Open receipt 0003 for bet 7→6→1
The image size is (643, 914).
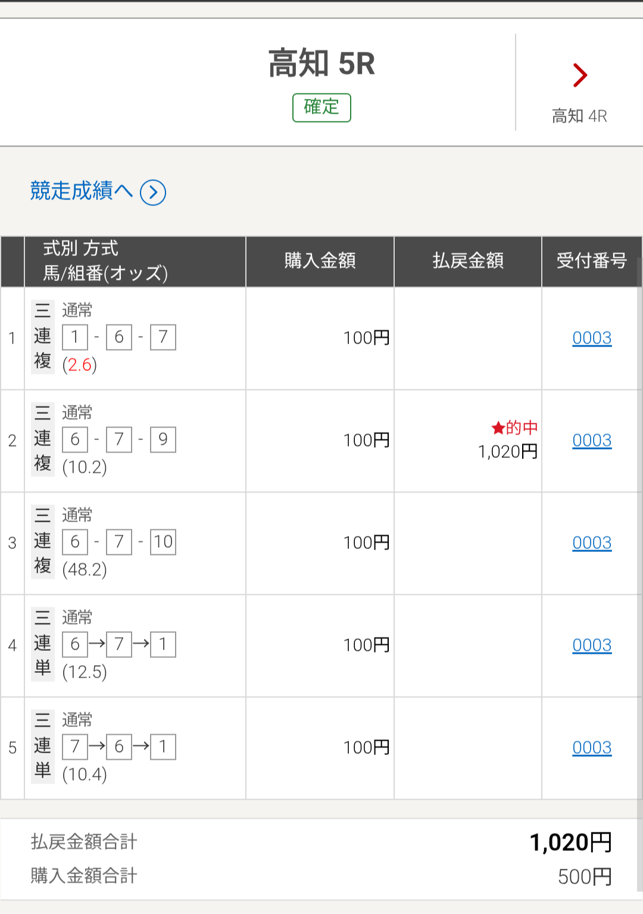pos(592,748)
